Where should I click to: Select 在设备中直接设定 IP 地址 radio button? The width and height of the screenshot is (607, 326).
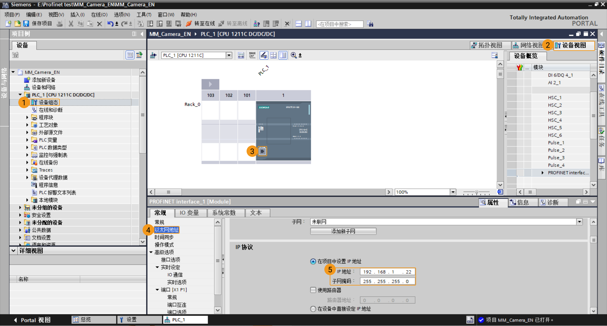[x=313, y=309]
